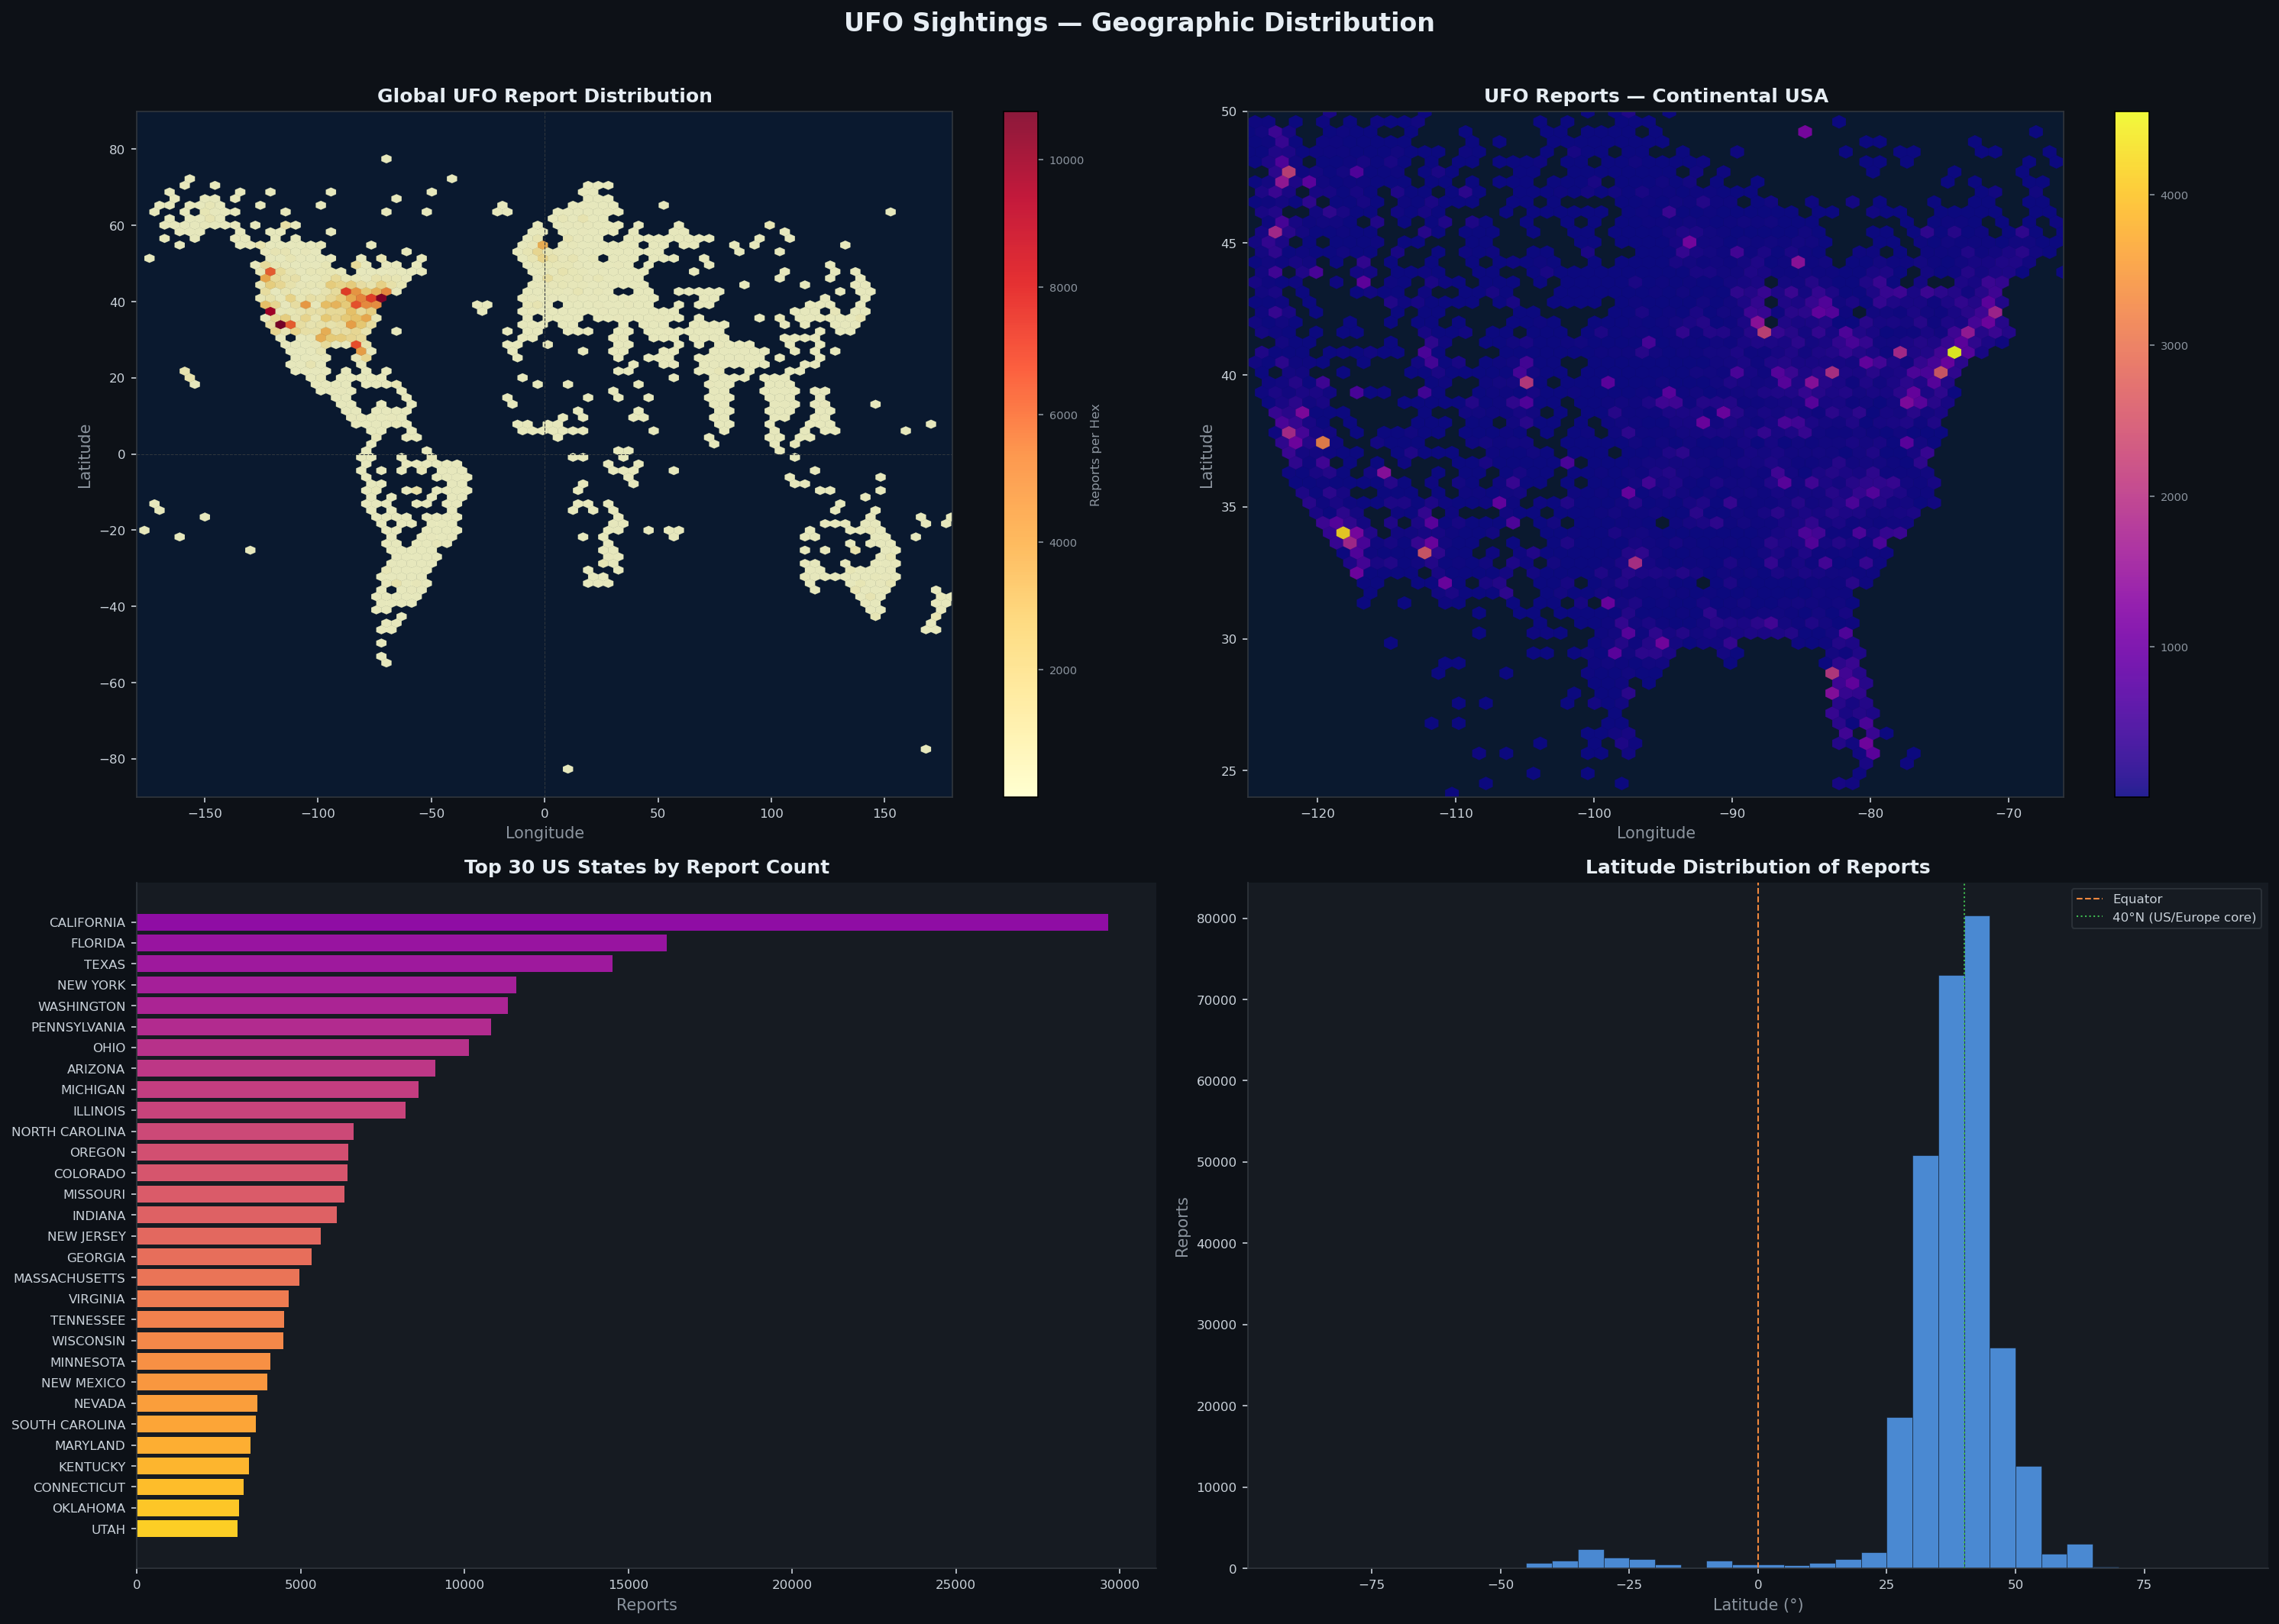Click the Equator legend entry
This screenshot has height=1624, width=2279.
coord(2137,899)
